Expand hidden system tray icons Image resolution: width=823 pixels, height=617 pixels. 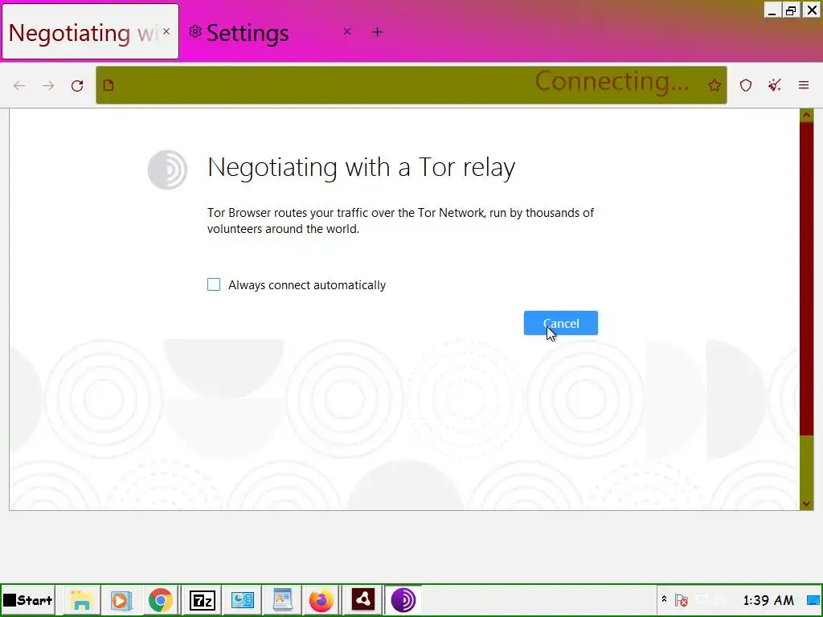(x=664, y=599)
